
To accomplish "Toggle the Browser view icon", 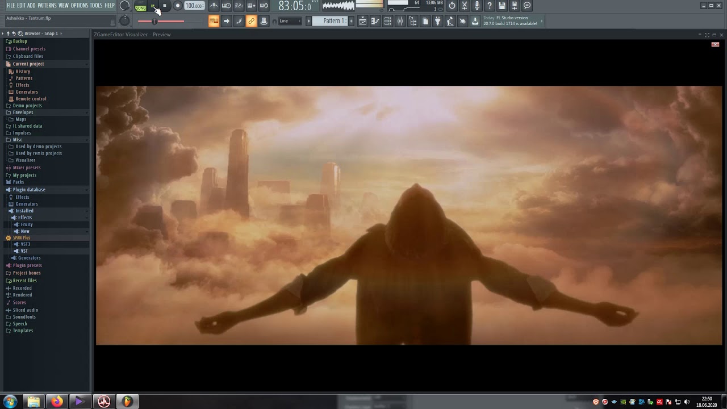I will click(x=412, y=21).
